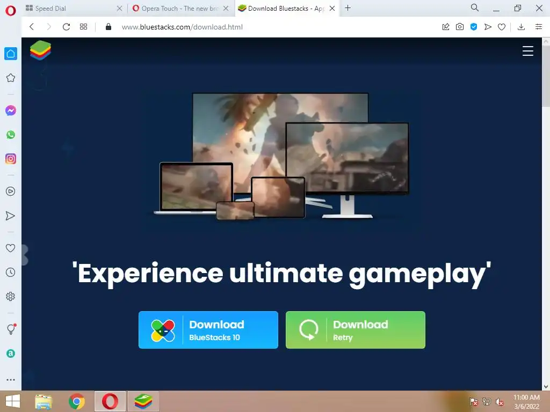Open the Player sidebar icon
The width and height of the screenshot is (550, 412).
click(11, 192)
